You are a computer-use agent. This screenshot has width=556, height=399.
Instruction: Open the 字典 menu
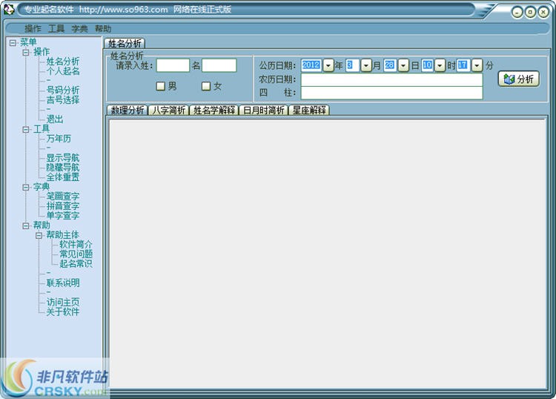pyautogui.click(x=79, y=29)
